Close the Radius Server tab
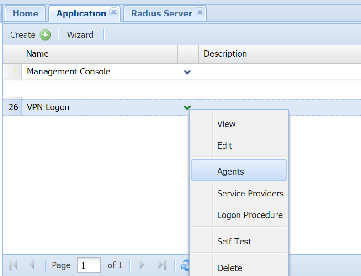Viewport: 361px width, 276px height. (x=200, y=12)
